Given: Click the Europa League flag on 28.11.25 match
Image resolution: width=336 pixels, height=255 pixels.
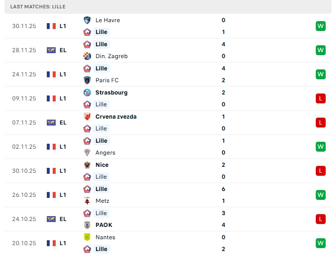Looking at the screenshot, I should pyautogui.click(x=51, y=50).
